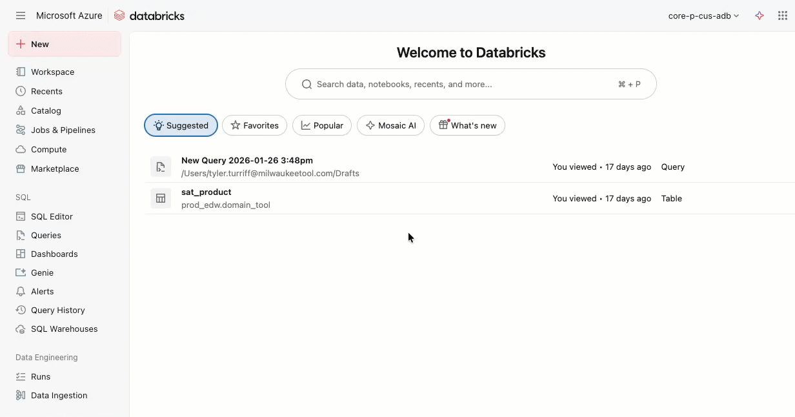This screenshot has height=417, width=795.
Task: Click the Data Ingestion icon
Action: (x=21, y=395)
